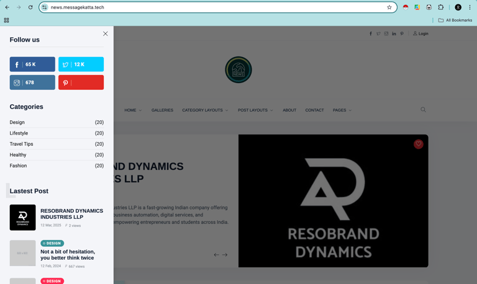Screen dimensions: 477x284
Task: Go to next slide with right arrow
Action: click(x=225, y=255)
